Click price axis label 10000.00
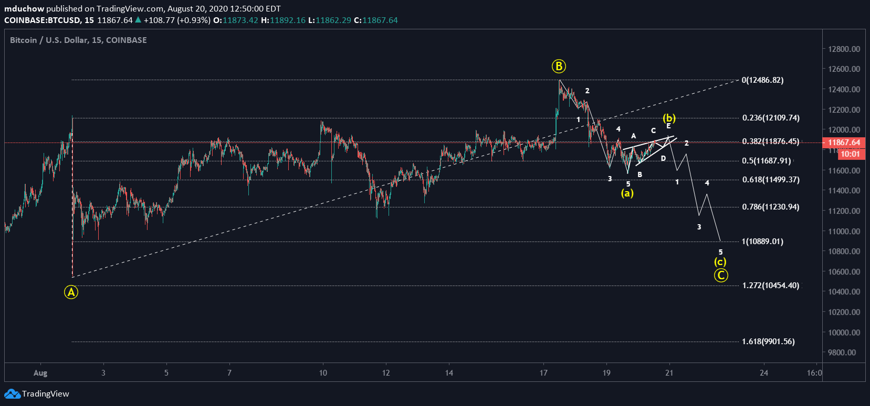Viewport: 870px width, 406px height. 844,333
